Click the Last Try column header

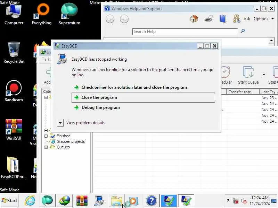[269, 92]
